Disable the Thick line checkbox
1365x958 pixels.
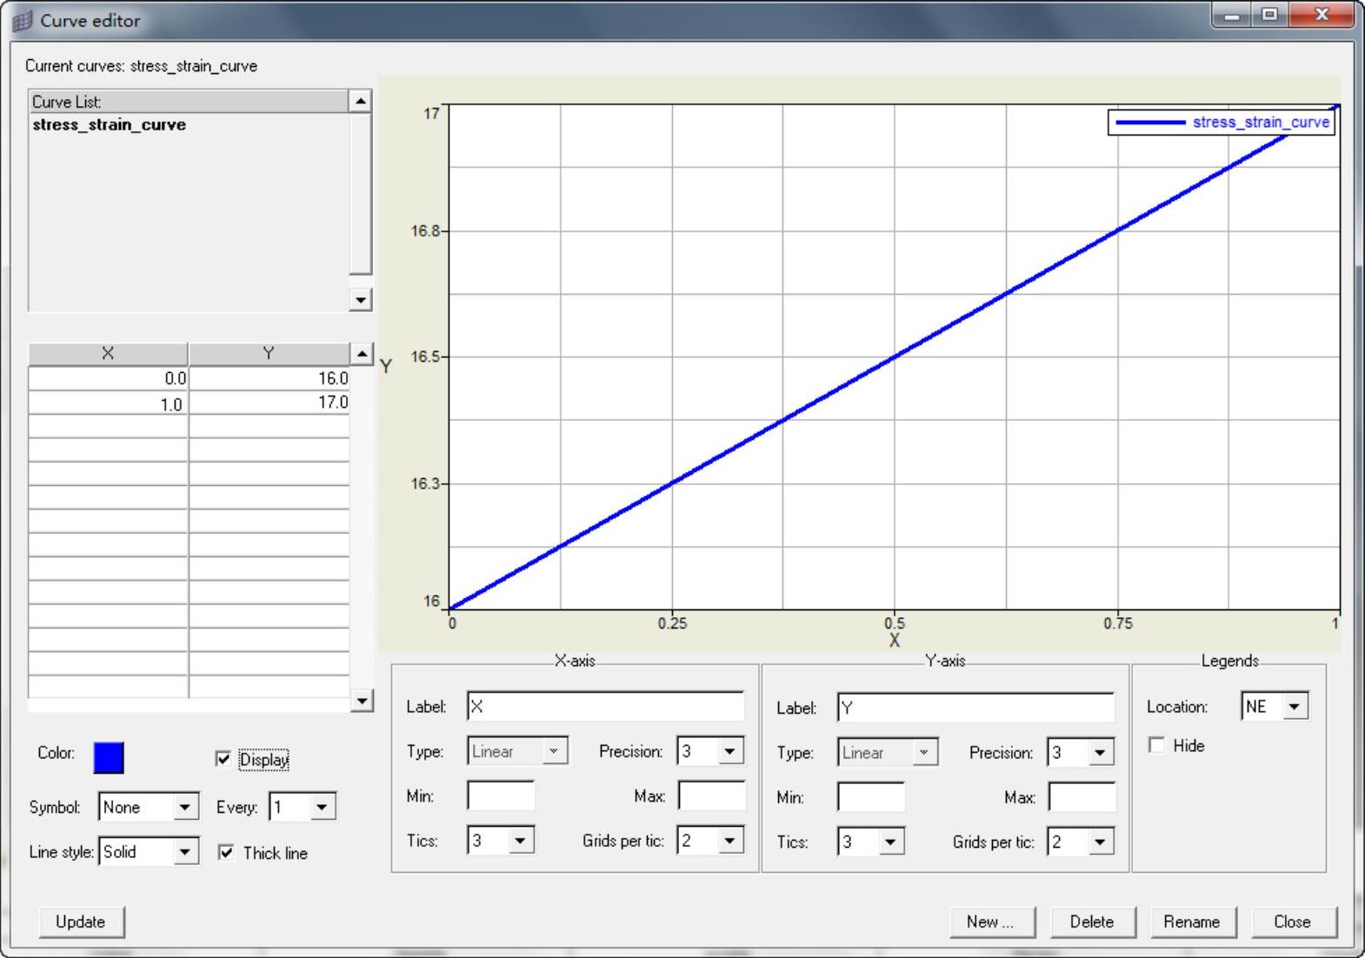point(226,853)
